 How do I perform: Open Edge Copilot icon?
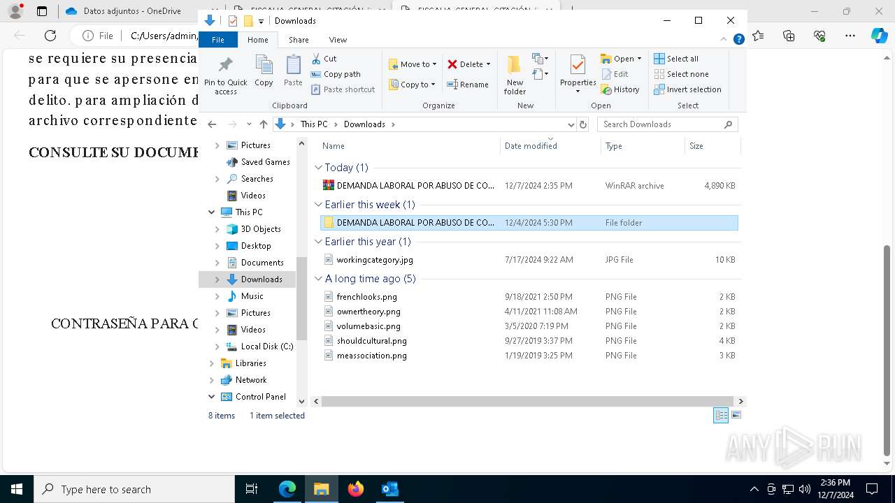click(x=879, y=36)
